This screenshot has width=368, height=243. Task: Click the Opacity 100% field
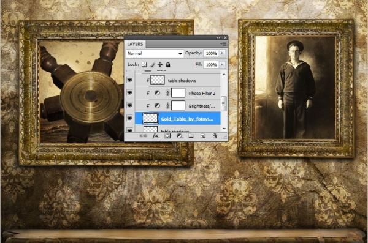tap(212, 53)
